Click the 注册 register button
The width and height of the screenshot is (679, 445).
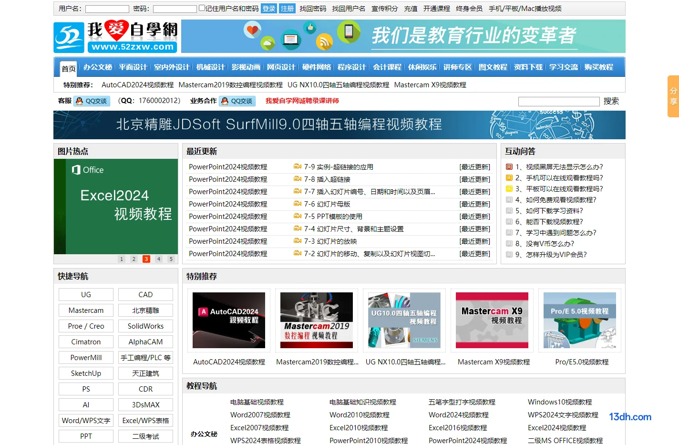pyautogui.click(x=287, y=9)
